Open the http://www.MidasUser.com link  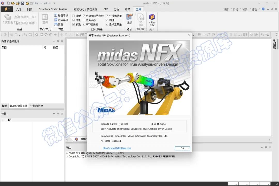tap(117, 148)
